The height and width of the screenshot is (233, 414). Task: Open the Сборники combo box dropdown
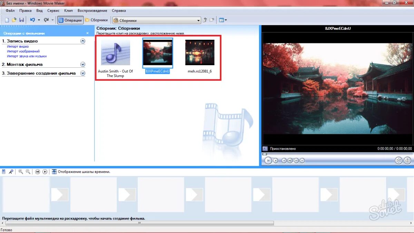[x=198, y=20]
